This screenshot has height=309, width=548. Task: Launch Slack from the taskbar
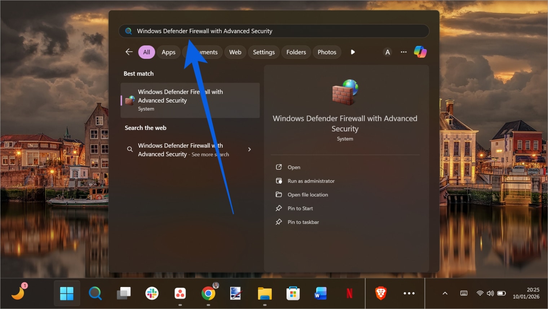pos(152,293)
